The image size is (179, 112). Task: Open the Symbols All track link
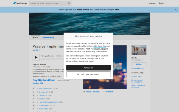[43, 92]
